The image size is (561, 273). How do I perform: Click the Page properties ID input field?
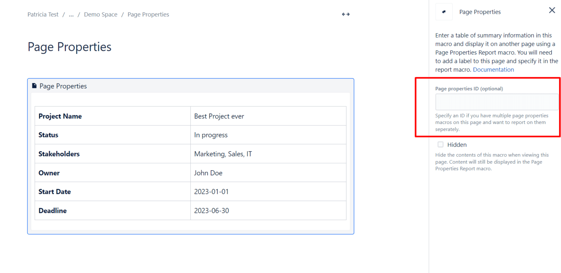pos(497,102)
